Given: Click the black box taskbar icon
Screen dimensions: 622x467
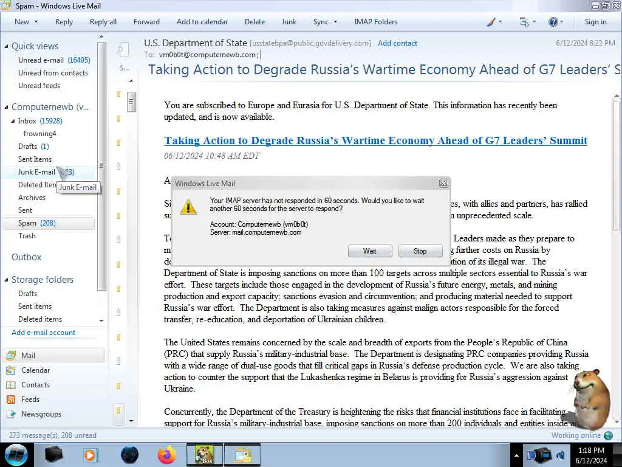Looking at the screenshot, I should (54, 455).
